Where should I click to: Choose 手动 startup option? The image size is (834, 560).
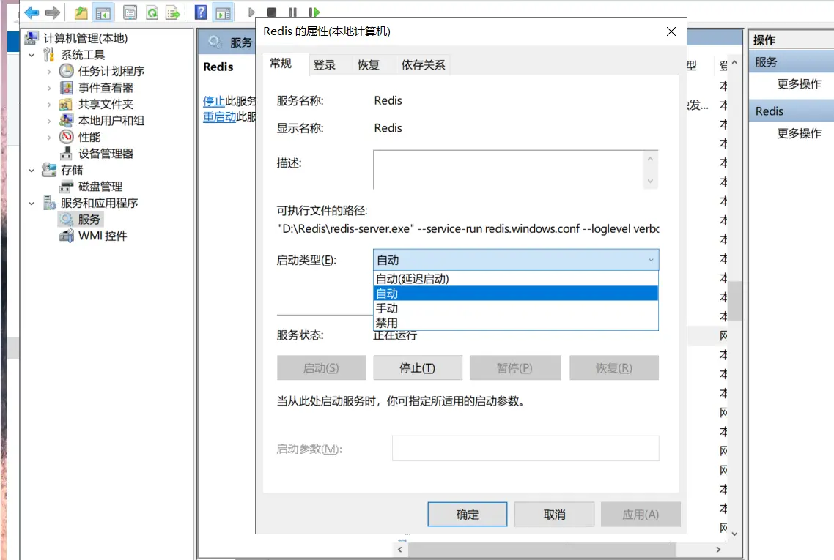point(516,308)
